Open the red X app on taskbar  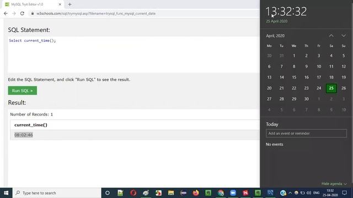(245, 193)
